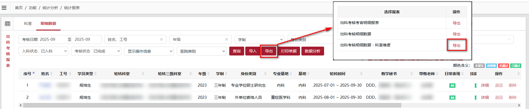
Task: Toggle the hamburger sidebar menu
Action: tap(4, 8)
